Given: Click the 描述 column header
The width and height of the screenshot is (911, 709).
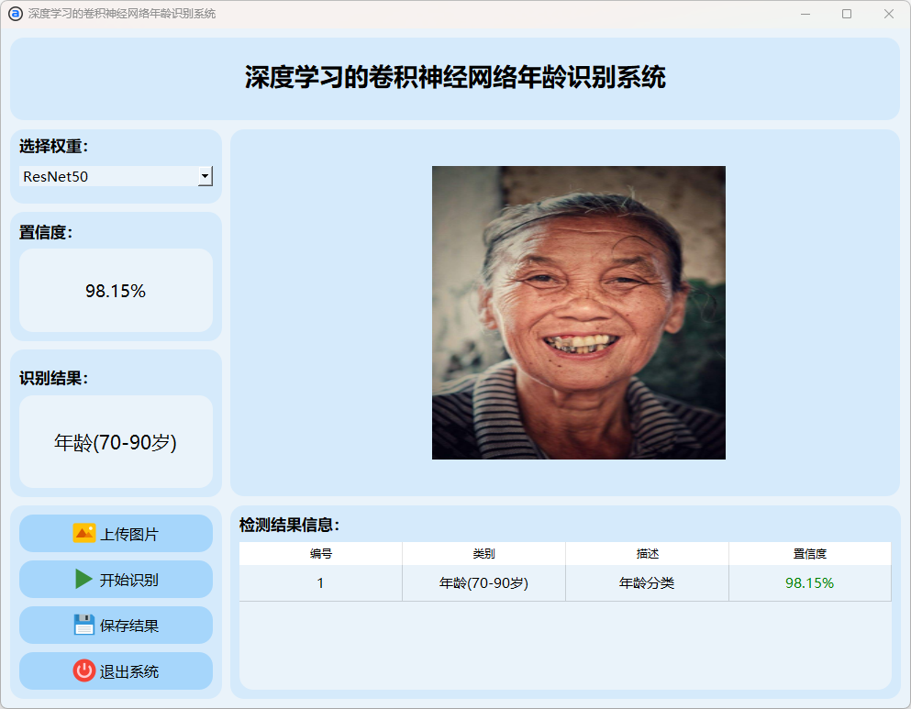Looking at the screenshot, I should pyautogui.click(x=647, y=554).
